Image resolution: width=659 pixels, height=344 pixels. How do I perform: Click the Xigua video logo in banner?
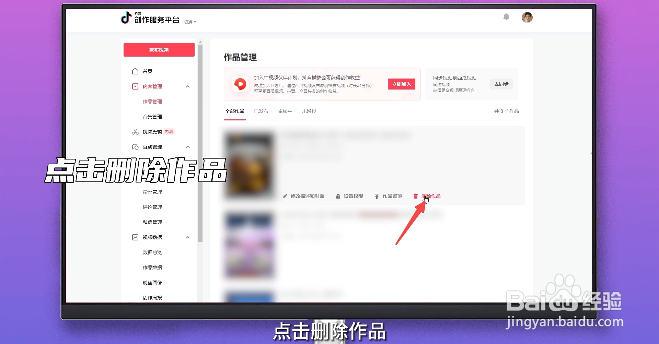click(240, 84)
